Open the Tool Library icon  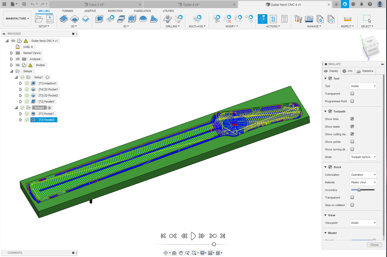coord(298,19)
